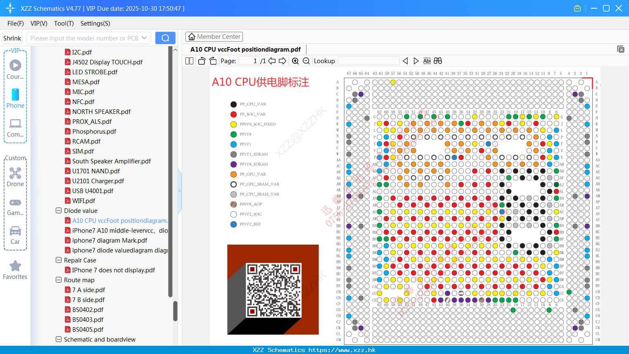
Task: Click the binoculars search icon
Action: click(438, 61)
